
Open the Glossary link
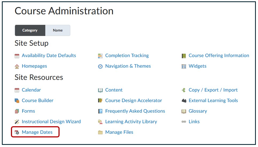(198, 111)
